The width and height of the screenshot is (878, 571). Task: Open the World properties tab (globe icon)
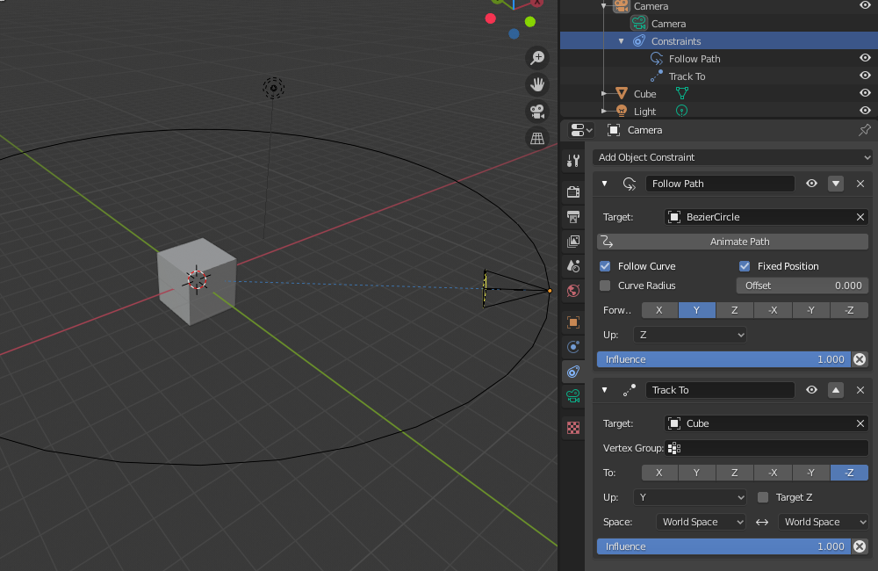pos(572,291)
